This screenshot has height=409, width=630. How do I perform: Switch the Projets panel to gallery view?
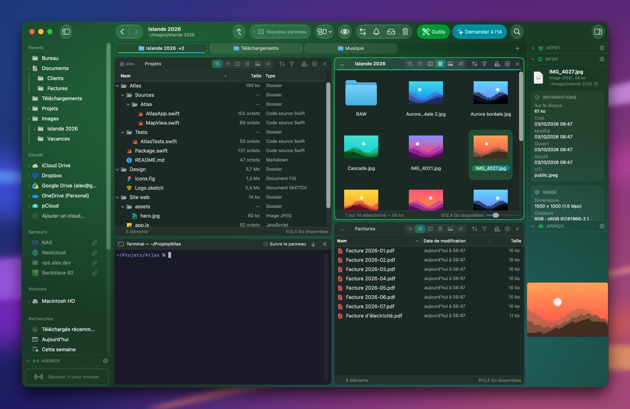click(258, 64)
